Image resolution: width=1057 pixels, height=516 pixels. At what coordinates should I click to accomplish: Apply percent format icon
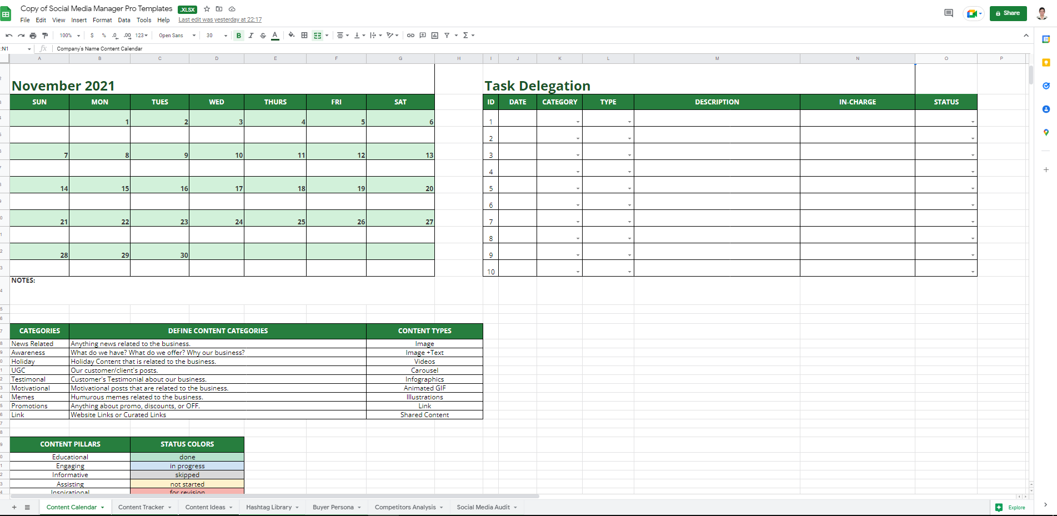click(104, 36)
